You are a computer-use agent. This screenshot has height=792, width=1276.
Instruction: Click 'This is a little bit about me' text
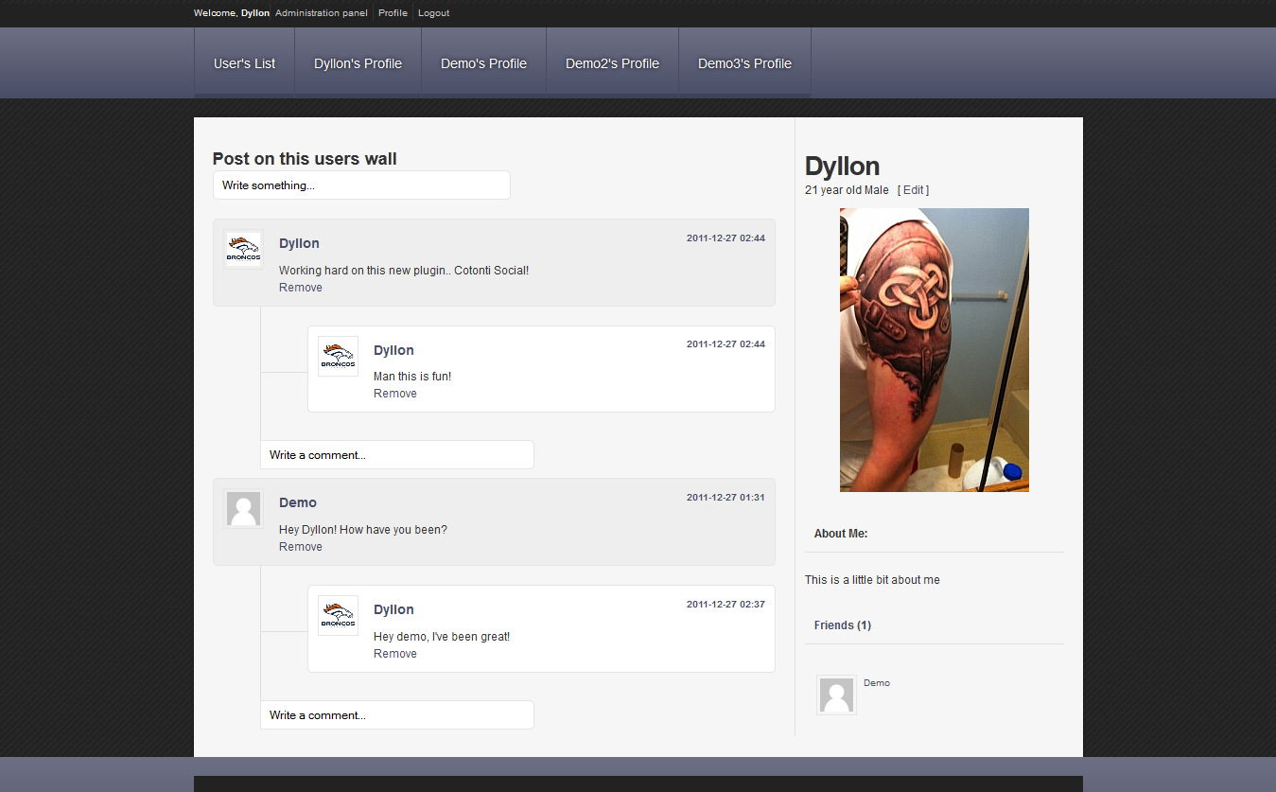point(872,580)
